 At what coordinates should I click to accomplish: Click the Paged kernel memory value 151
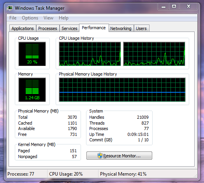[x=73, y=151]
